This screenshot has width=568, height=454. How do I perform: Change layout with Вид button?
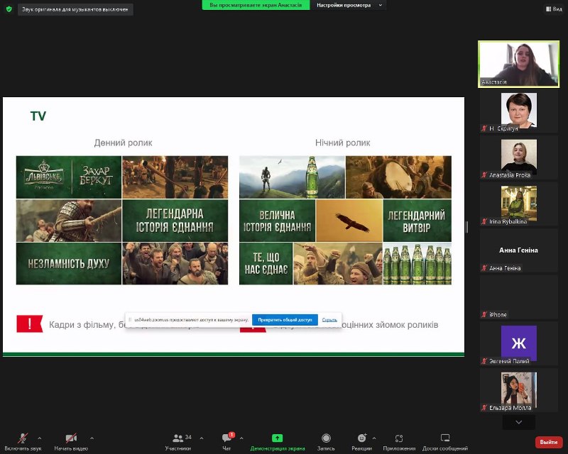(x=554, y=9)
